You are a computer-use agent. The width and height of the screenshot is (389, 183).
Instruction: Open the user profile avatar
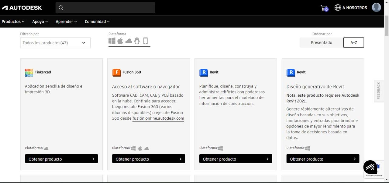click(x=376, y=7)
